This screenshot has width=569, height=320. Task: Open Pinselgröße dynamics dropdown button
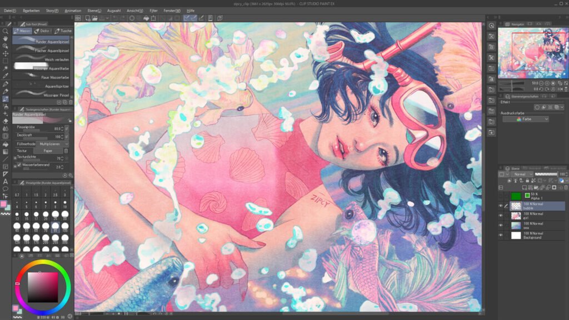(x=67, y=128)
